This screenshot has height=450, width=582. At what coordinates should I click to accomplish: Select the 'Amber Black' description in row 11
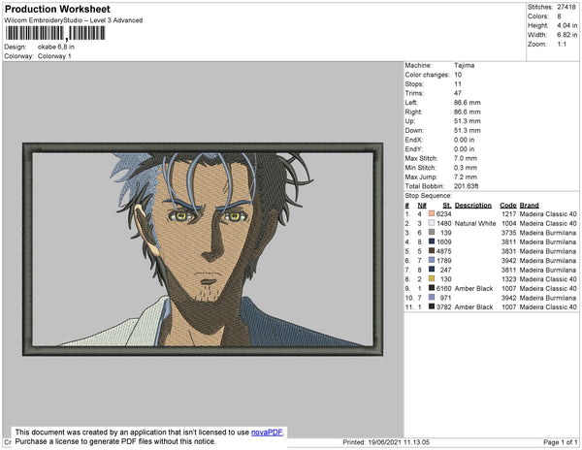coord(473,306)
